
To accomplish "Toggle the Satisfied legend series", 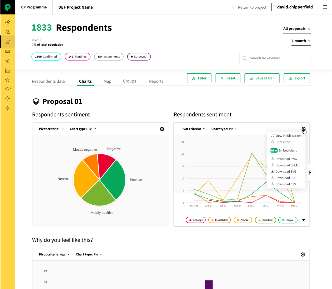I will coord(265,220).
